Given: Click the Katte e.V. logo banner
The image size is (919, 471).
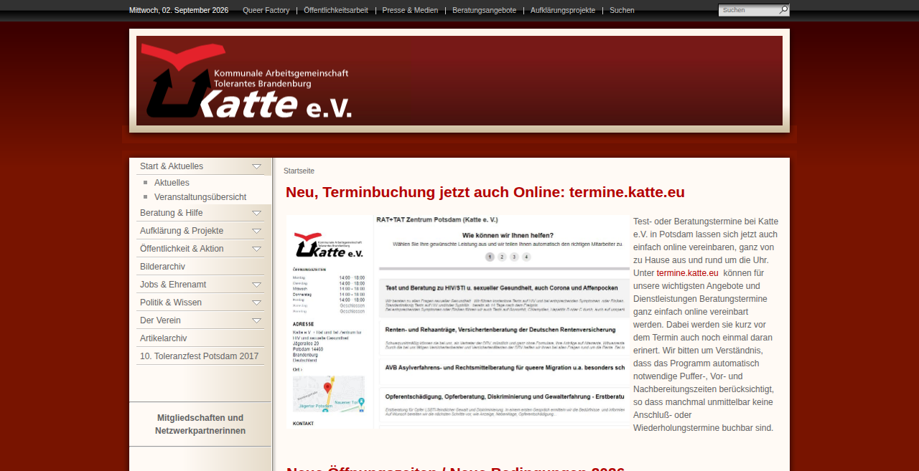Looking at the screenshot, I should (459, 80).
